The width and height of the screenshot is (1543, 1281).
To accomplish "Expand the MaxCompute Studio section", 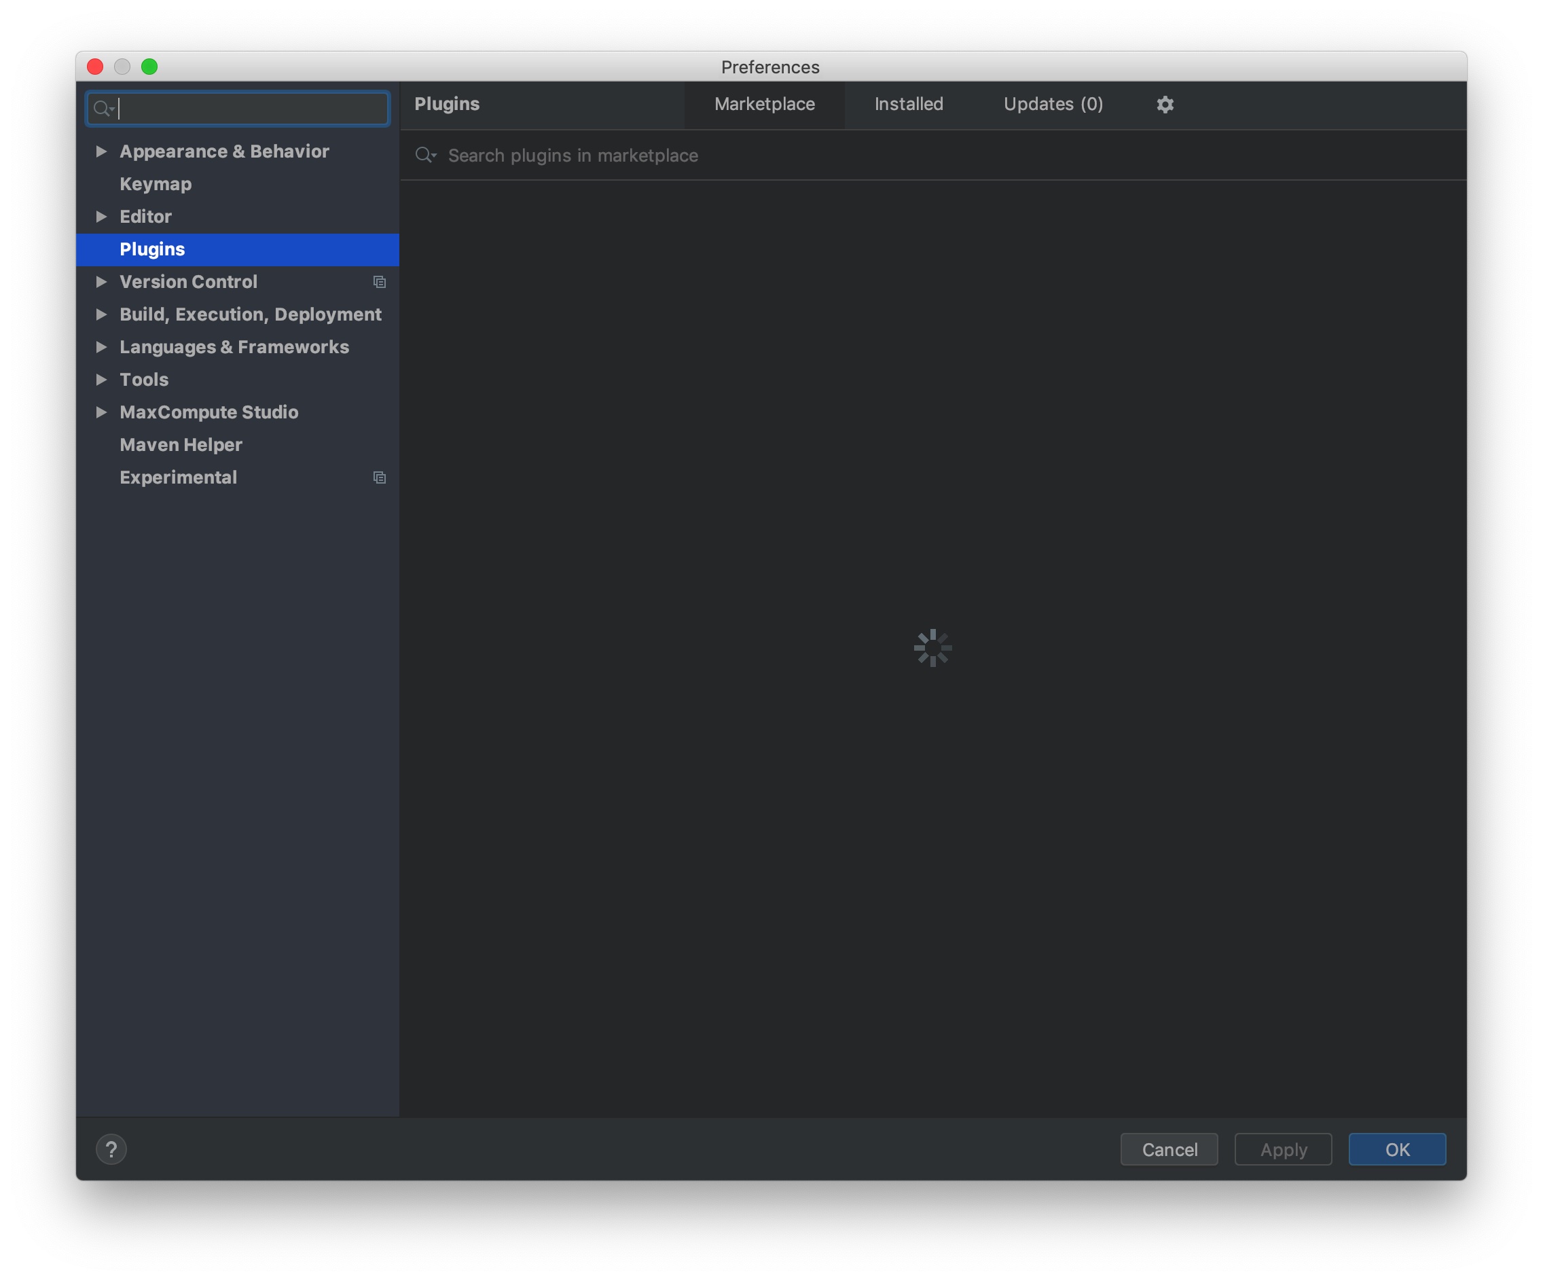I will 102,412.
